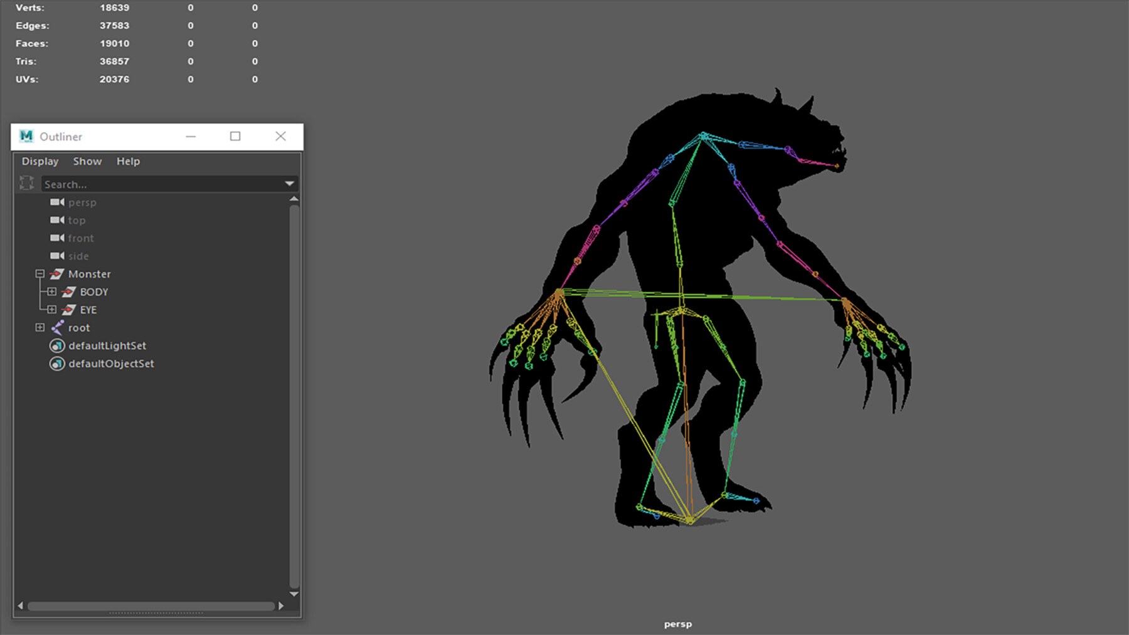This screenshot has height=635, width=1129.
Task: Expand the BODY node children
Action: pyautogui.click(x=53, y=291)
